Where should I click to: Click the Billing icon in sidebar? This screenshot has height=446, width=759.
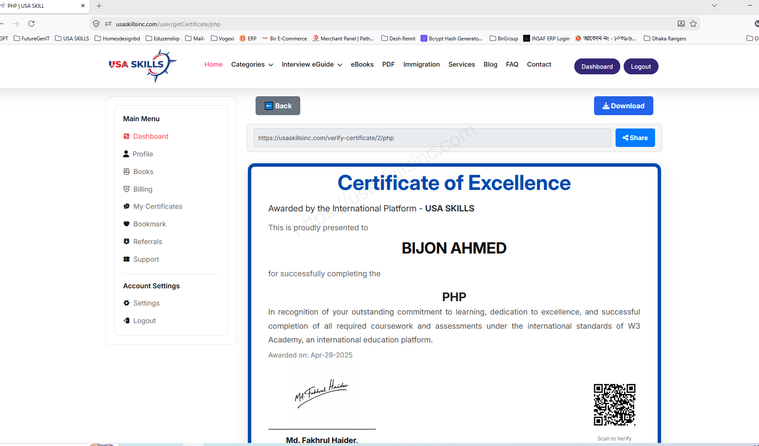coord(126,189)
